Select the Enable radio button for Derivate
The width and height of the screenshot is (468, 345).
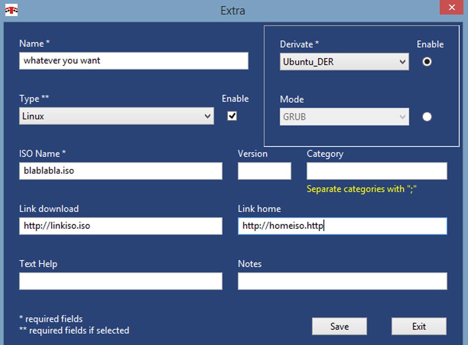[426, 61]
